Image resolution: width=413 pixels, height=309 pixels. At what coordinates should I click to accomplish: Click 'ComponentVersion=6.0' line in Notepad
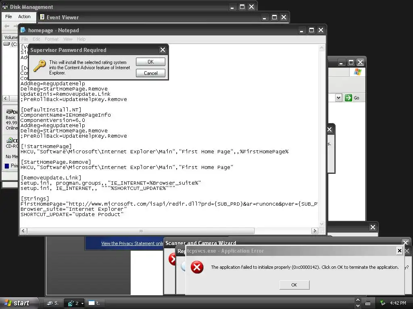point(53,120)
